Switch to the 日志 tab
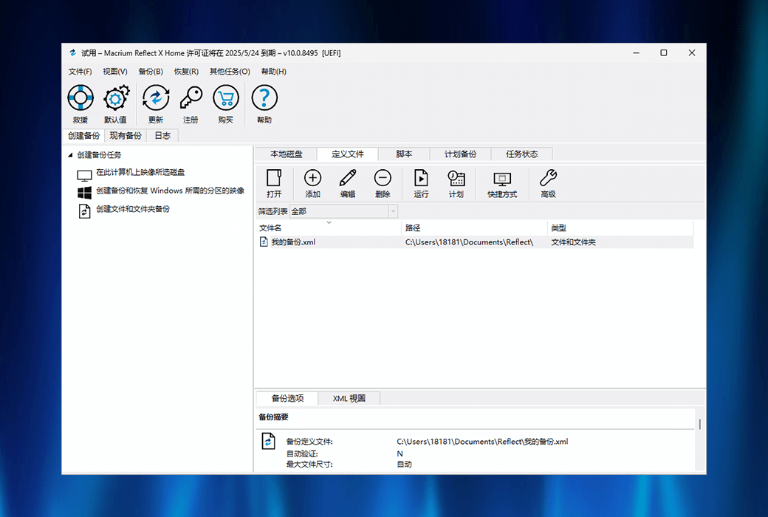The width and height of the screenshot is (768, 517). point(162,136)
